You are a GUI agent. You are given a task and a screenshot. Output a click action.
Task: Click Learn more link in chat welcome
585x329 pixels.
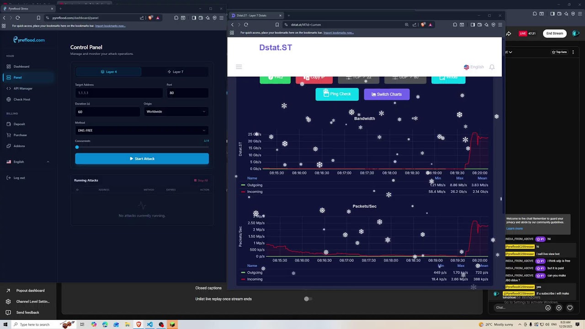(514, 228)
